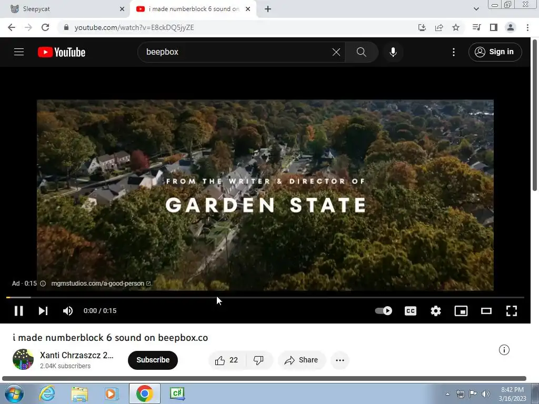Select the numberblock 6 YouTube tab
The image size is (539, 404).
pos(194,9)
